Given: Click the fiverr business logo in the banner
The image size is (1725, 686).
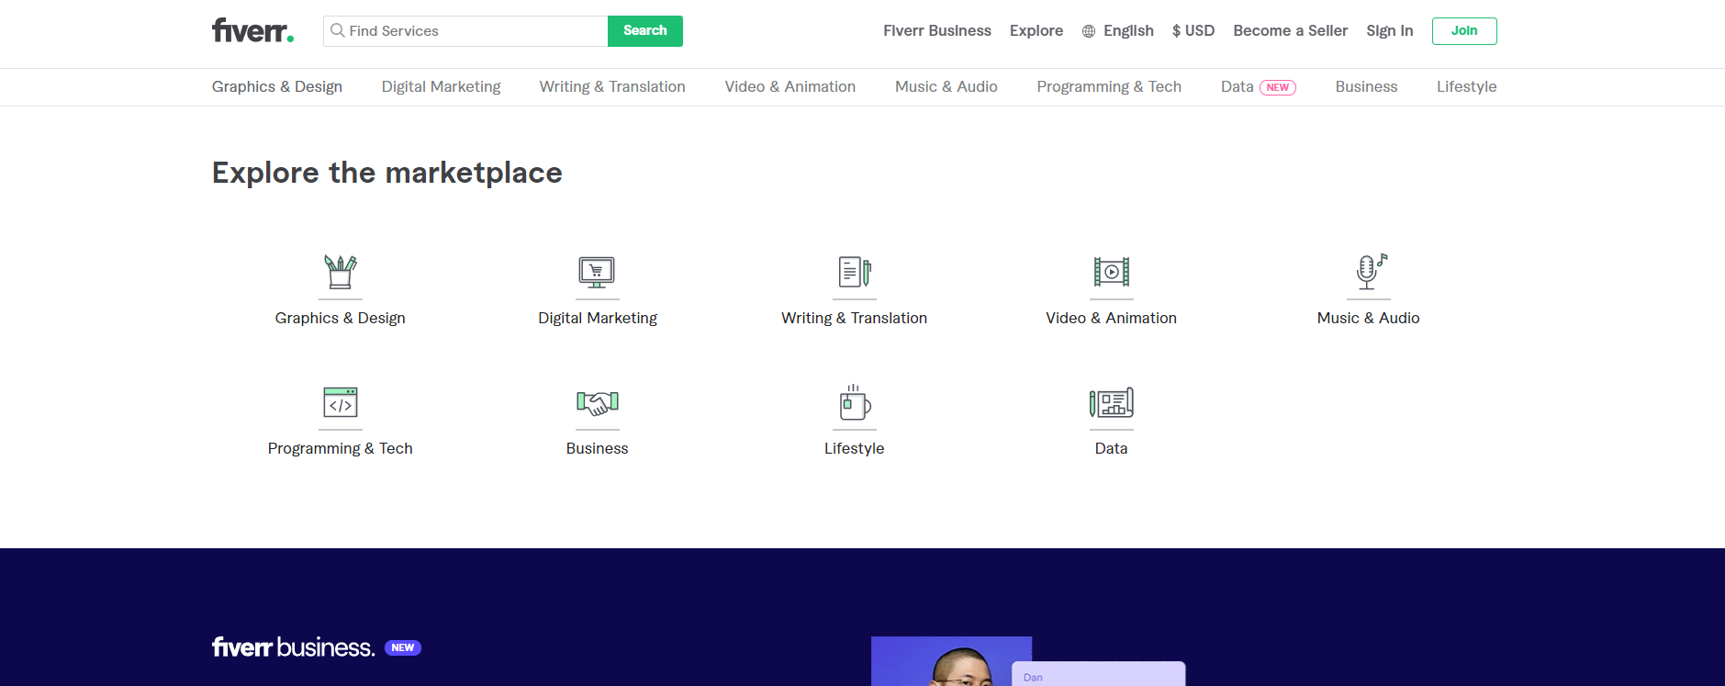Looking at the screenshot, I should (x=293, y=647).
